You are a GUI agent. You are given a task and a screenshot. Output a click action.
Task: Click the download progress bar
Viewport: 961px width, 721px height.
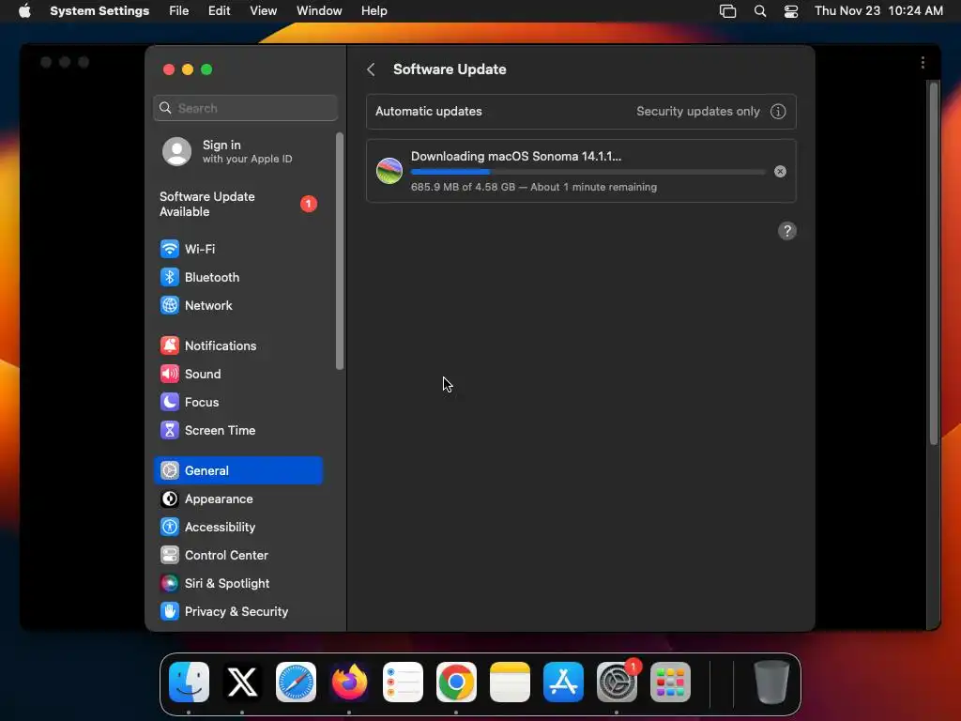point(587,173)
